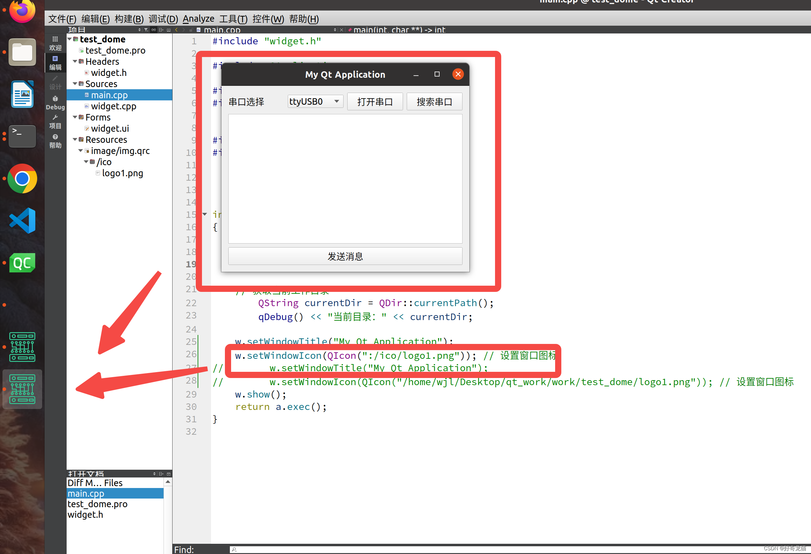
Task: Click the filter tree funnel icon
Action: [146, 30]
